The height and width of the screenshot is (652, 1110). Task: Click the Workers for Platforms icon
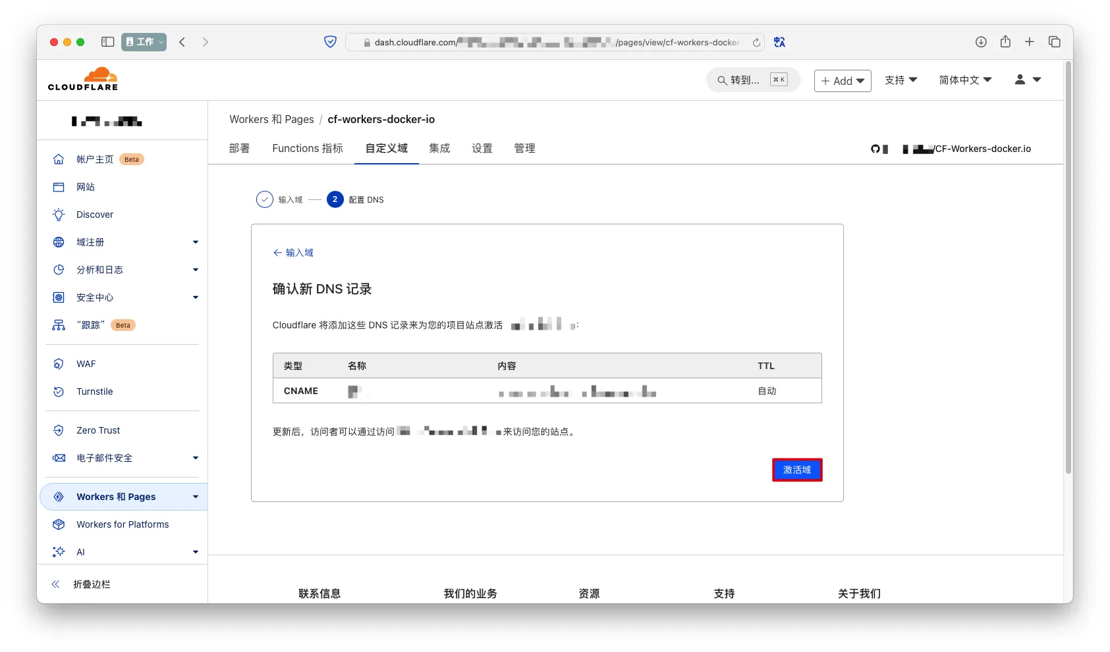[59, 524]
